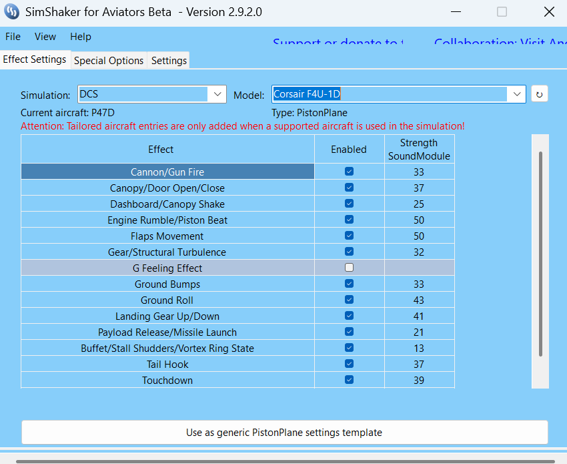This screenshot has width=567, height=464.
Task: Open the Help menu
Action: (x=81, y=37)
